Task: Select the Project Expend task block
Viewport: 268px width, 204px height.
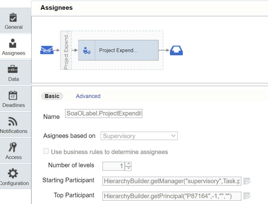Action: coord(118,50)
